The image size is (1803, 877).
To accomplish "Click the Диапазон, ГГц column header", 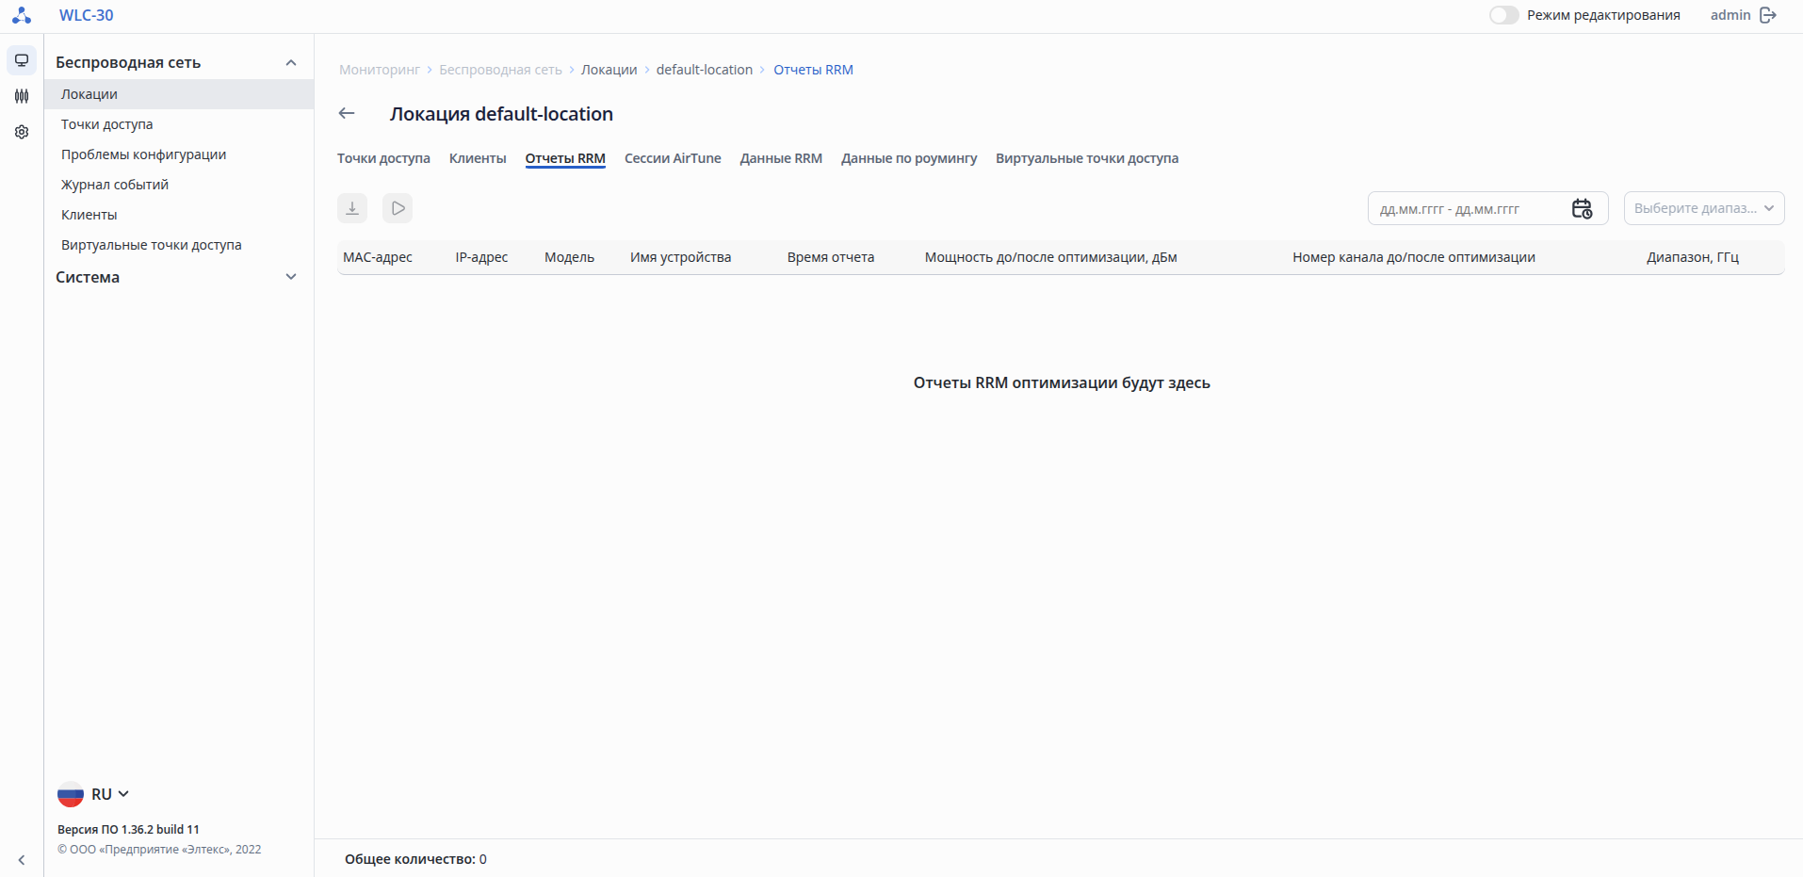I will pos(1693,257).
